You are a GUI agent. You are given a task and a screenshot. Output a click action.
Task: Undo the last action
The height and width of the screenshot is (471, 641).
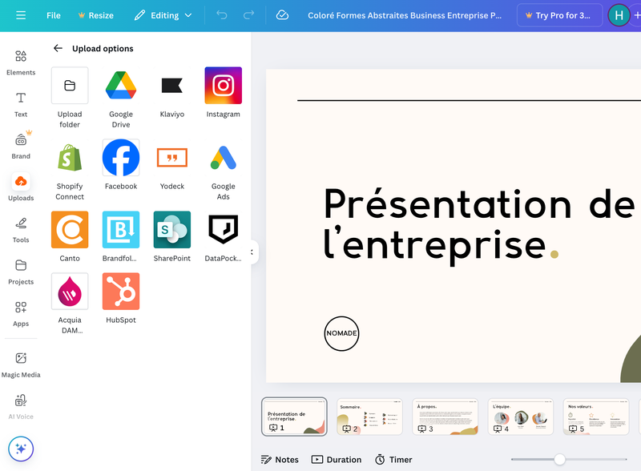point(222,15)
